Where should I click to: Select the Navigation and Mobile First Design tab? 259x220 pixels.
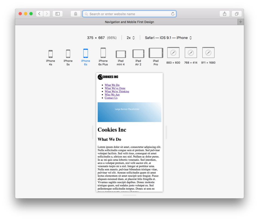click(129, 22)
